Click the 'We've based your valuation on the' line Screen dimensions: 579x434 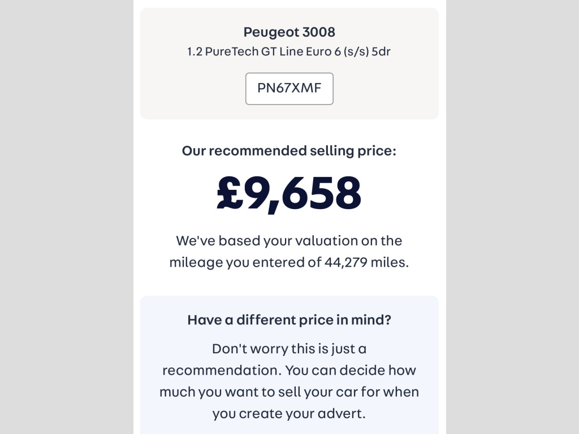289,241
